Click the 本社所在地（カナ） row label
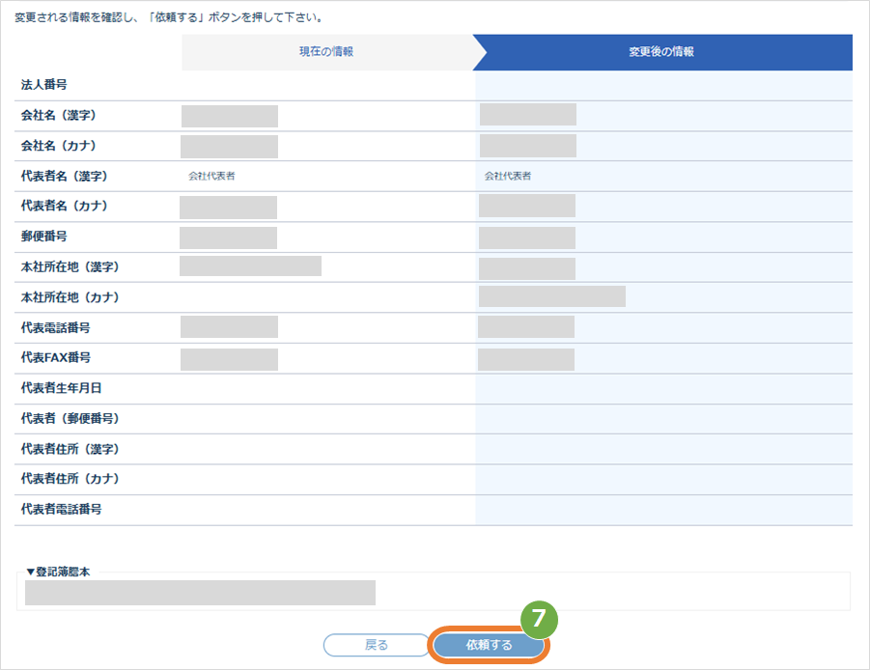The height and width of the screenshot is (670, 870). [x=70, y=297]
